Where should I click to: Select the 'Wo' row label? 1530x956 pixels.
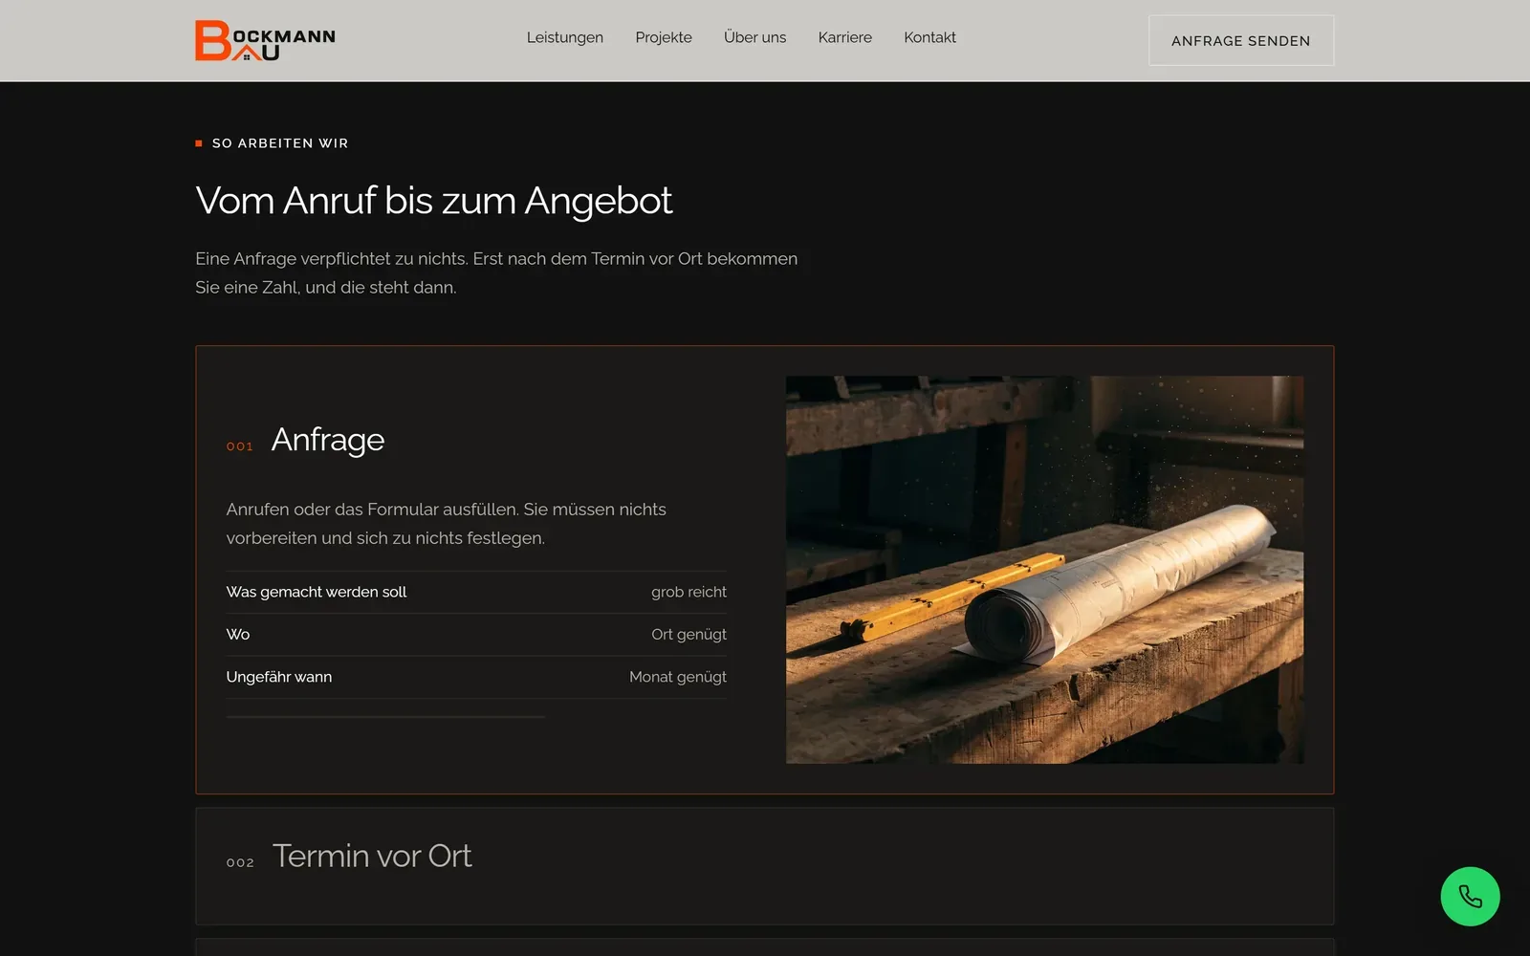238,634
